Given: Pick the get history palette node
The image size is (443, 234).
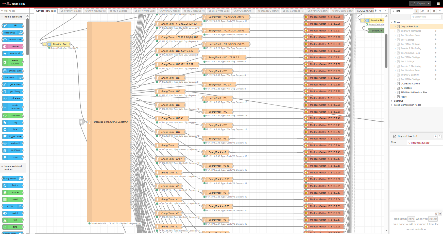Looking at the screenshot, I should (x=13, y=91).
